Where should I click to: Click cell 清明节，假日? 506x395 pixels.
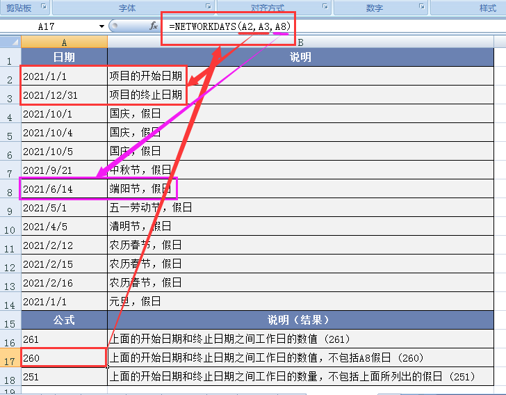pyautogui.click(x=300, y=226)
